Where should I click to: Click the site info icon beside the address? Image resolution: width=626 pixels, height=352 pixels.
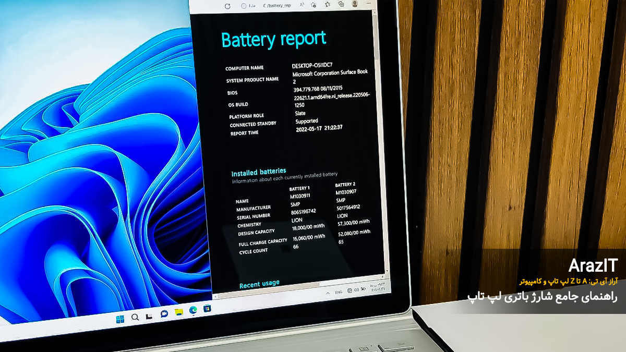click(x=244, y=6)
